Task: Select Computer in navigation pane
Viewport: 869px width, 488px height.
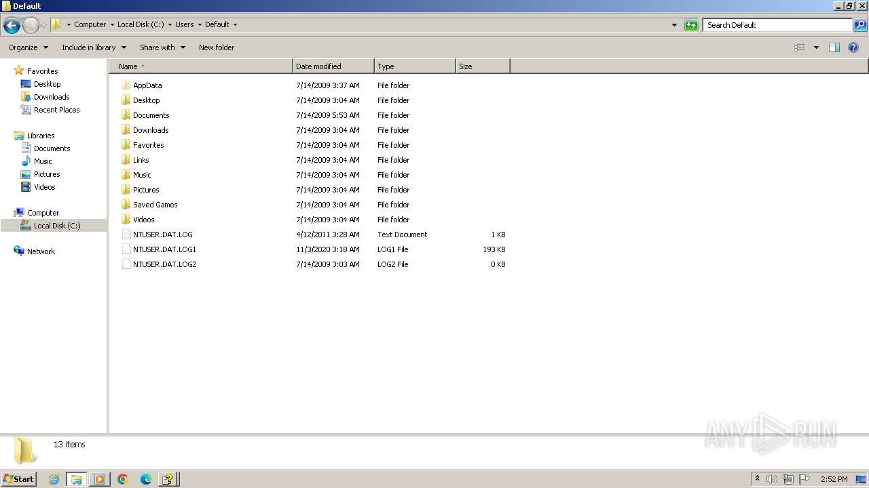Action: click(x=43, y=213)
